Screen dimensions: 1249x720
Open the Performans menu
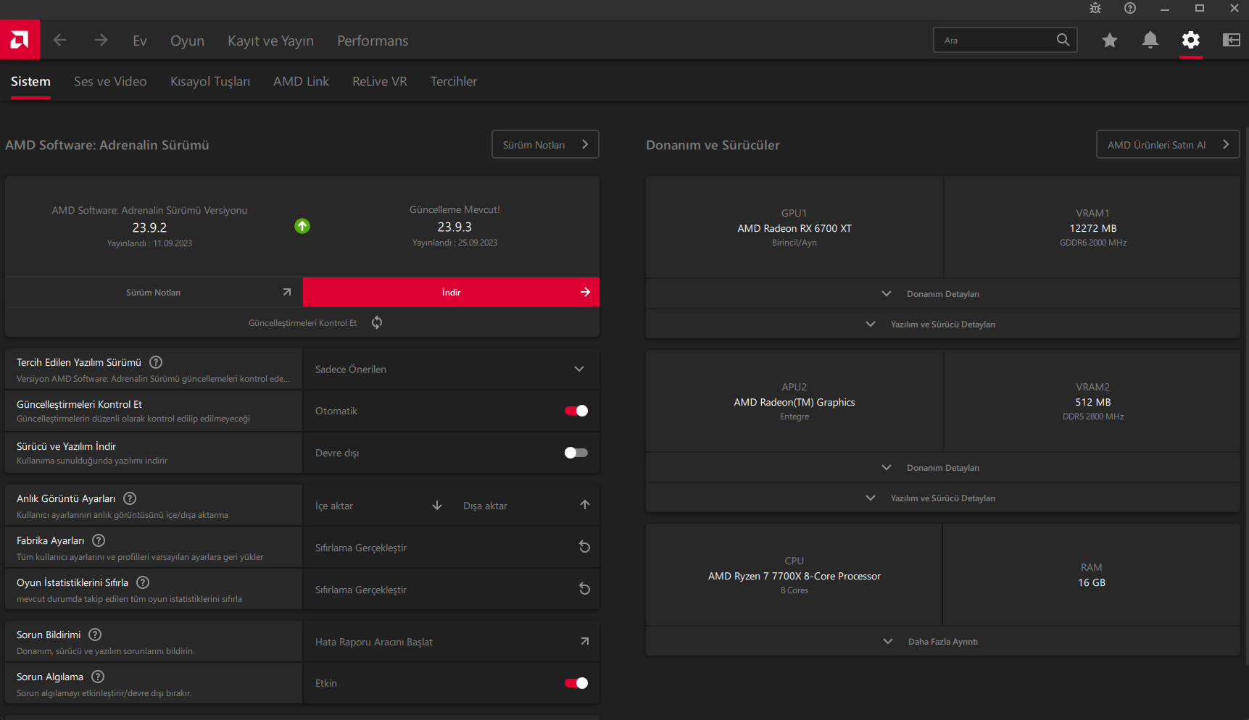coord(373,41)
